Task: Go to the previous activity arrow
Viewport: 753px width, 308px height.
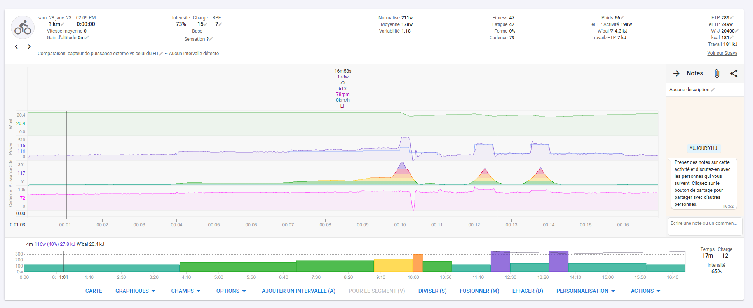Action: pyautogui.click(x=16, y=47)
